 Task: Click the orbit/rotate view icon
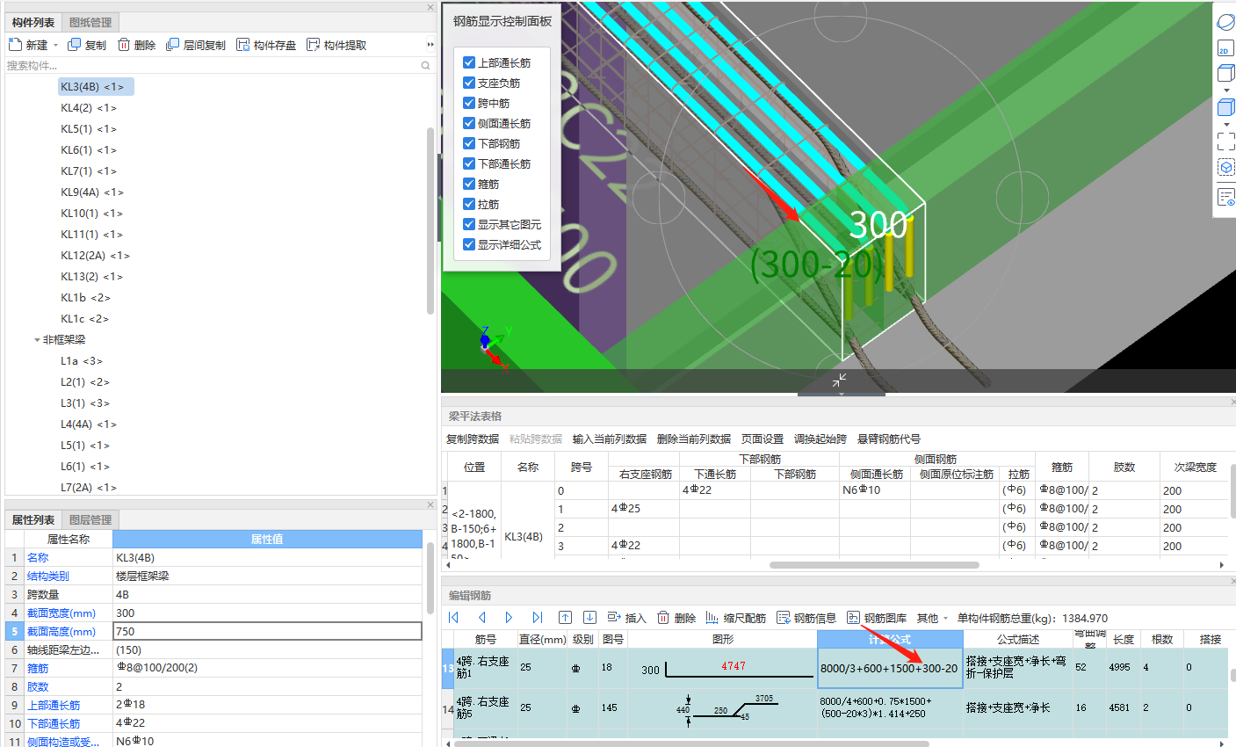tap(1226, 22)
